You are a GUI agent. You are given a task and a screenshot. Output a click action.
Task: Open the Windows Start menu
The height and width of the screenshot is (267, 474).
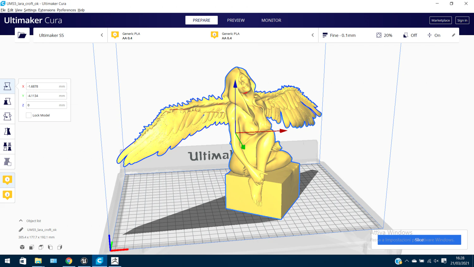pos(7,261)
